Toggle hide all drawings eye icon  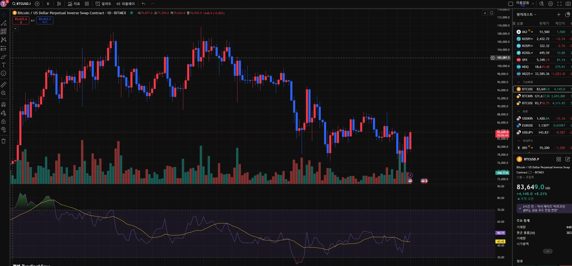[4, 130]
